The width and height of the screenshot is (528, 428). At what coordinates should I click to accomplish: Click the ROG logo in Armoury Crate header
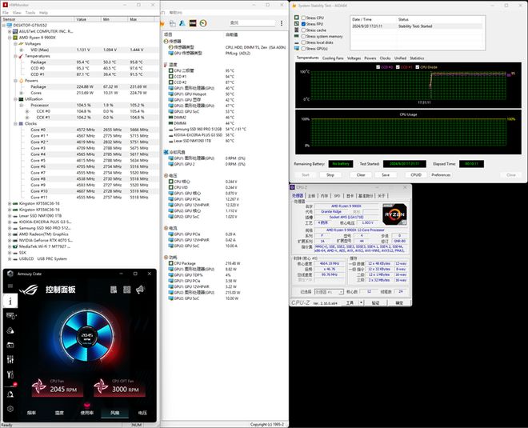(29, 290)
